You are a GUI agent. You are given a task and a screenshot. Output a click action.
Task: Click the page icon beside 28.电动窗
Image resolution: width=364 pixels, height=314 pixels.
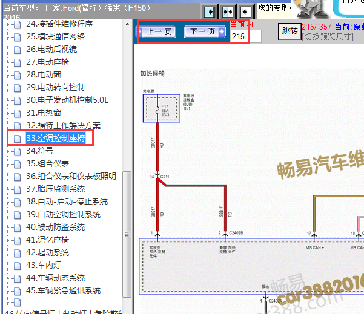point(17,75)
